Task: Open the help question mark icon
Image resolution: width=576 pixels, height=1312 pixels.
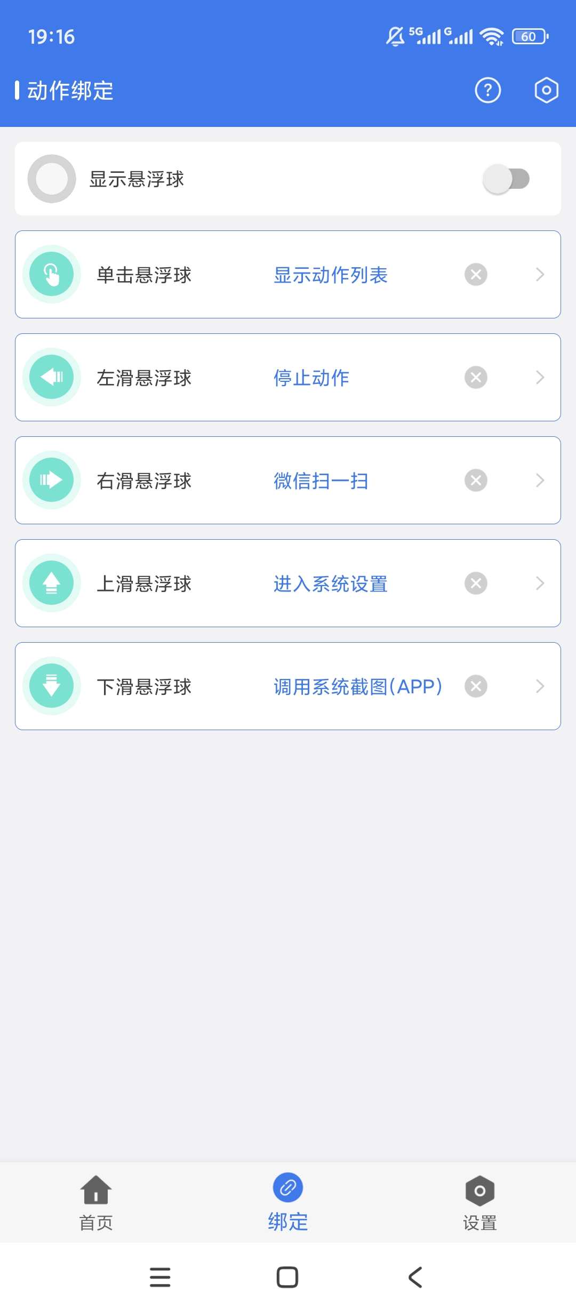Action: (x=487, y=90)
